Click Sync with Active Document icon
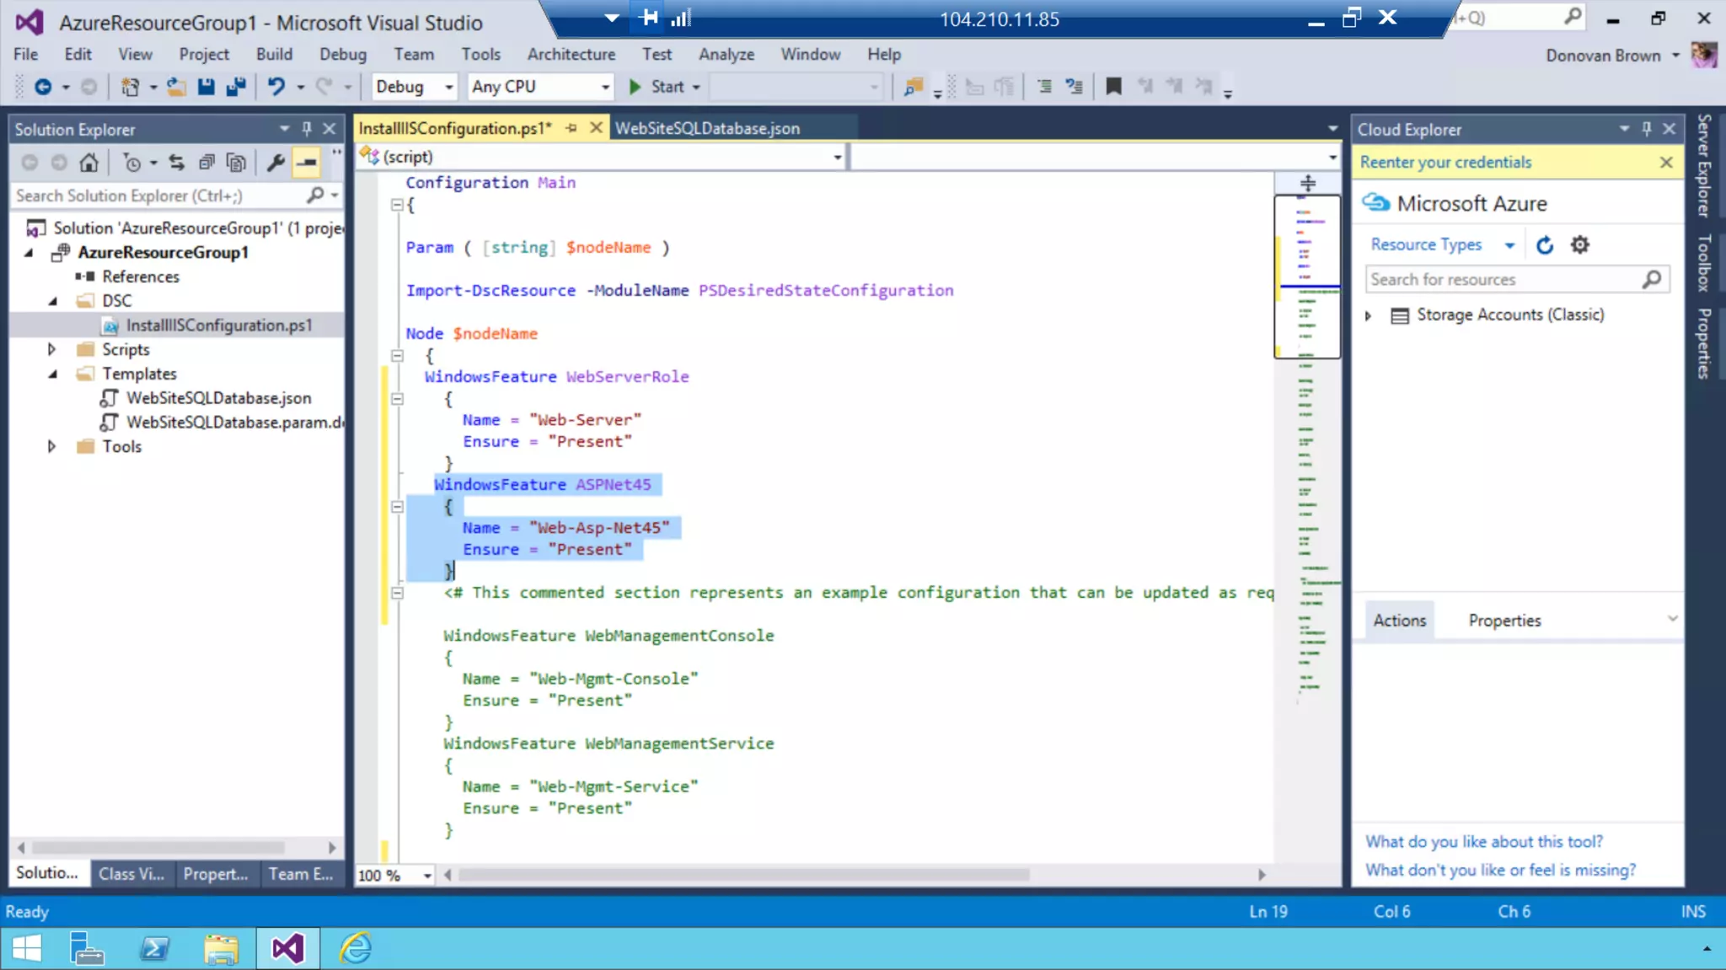The height and width of the screenshot is (970, 1726). [x=176, y=163]
